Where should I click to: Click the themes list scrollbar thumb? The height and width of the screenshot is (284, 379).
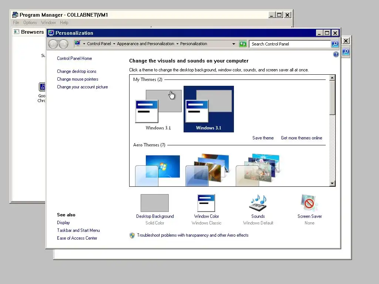point(332,98)
